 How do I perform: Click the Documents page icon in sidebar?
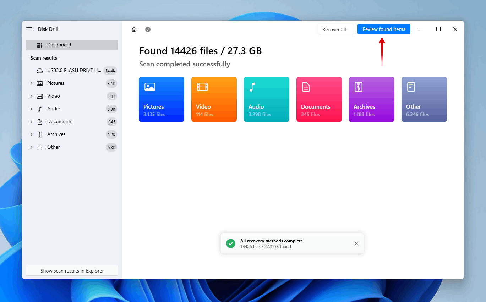[x=40, y=122]
